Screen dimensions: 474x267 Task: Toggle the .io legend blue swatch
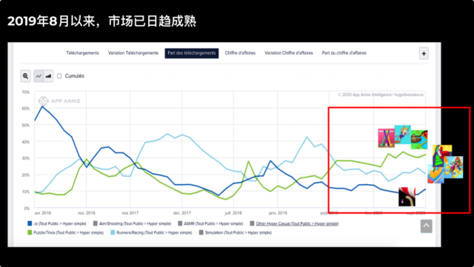[30, 223]
